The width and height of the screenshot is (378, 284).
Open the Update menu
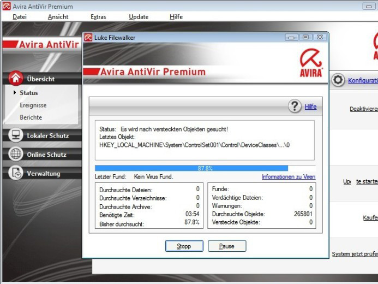pyautogui.click(x=139, y=16)
